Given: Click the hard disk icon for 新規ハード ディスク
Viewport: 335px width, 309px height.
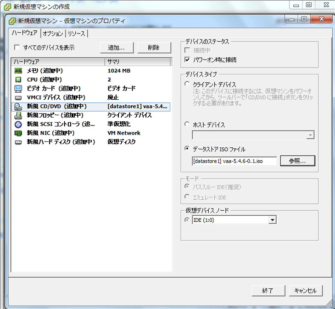Looking at the screenshot, I should (18, 142).
